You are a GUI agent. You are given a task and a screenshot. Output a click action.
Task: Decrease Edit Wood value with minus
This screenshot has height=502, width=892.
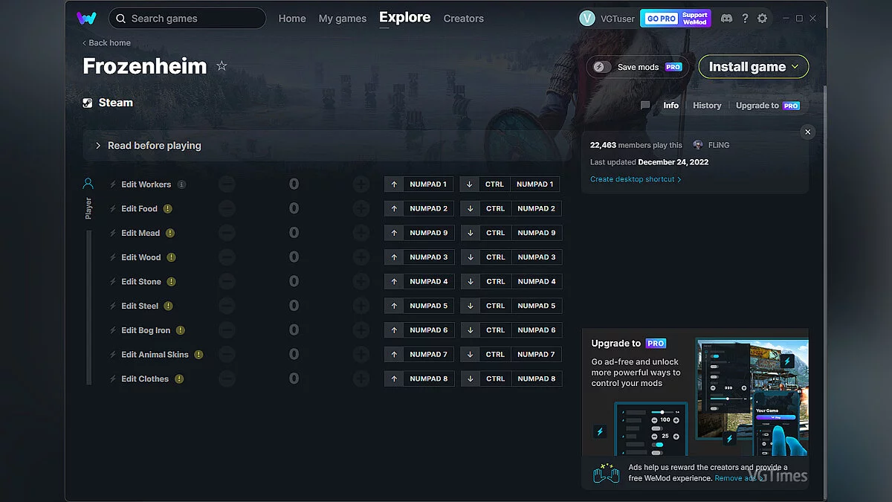coord(227,257)
